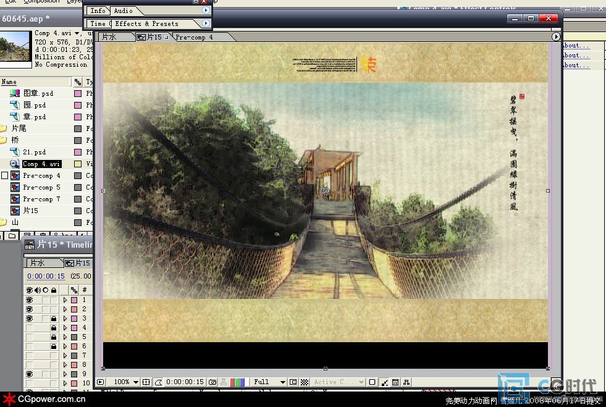Toggle the transparency grid checkerboard icon

coord(305,382)
